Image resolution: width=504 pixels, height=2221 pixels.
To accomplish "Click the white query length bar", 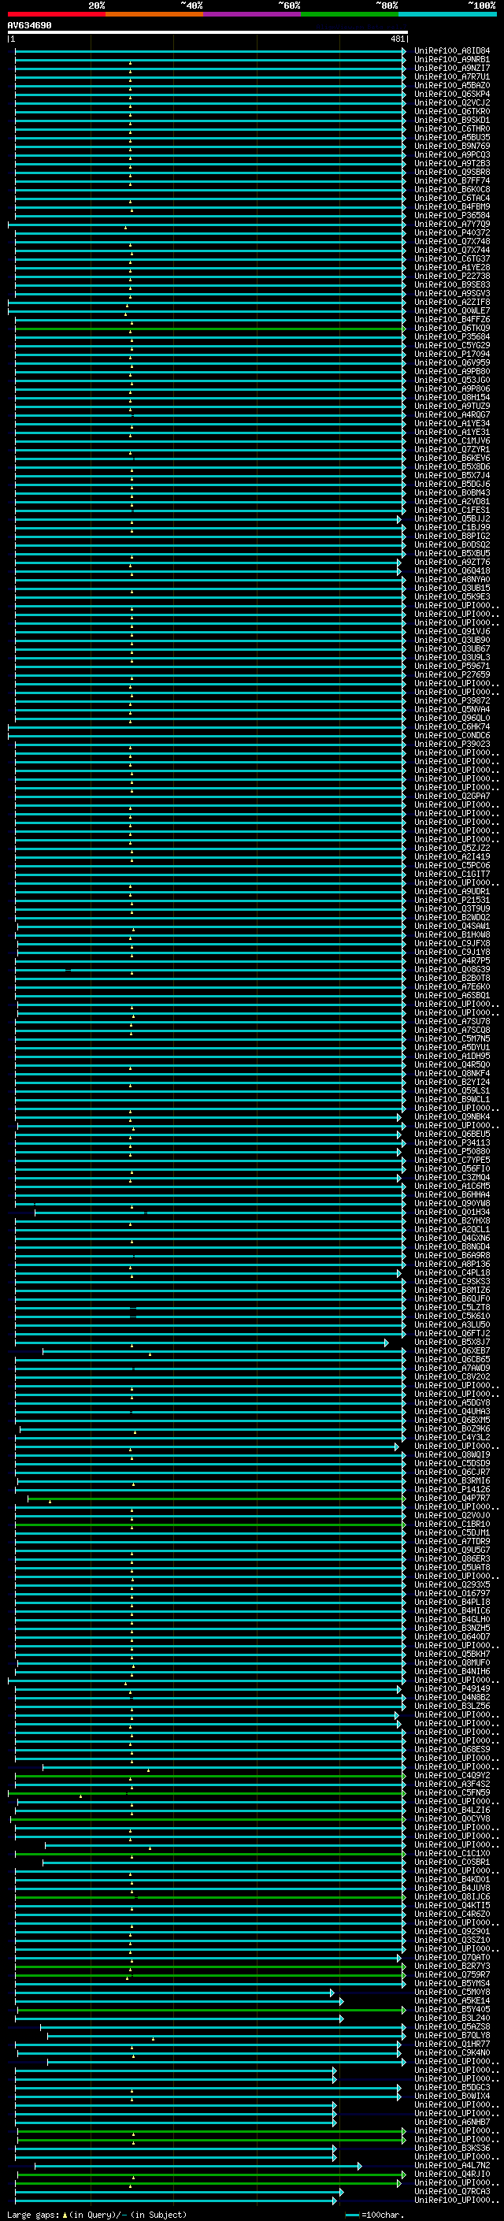I will coord(208,32).
